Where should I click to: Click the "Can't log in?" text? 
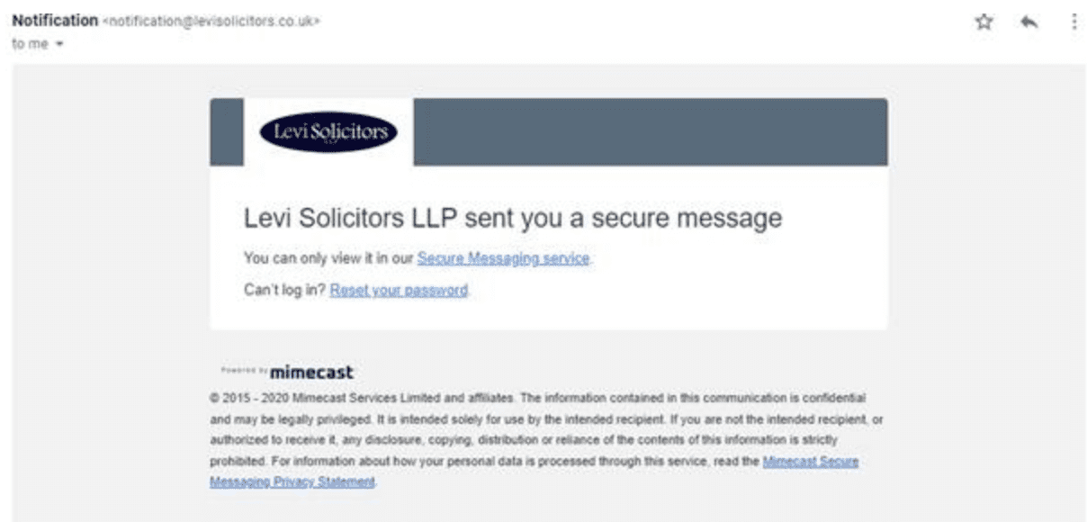tap(284, 291)
